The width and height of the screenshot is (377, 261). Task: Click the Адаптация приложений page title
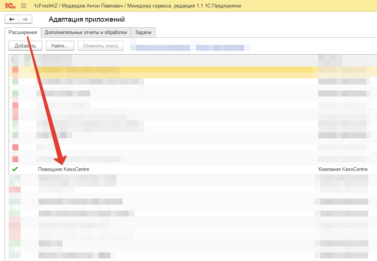click(x=87, y=19)
